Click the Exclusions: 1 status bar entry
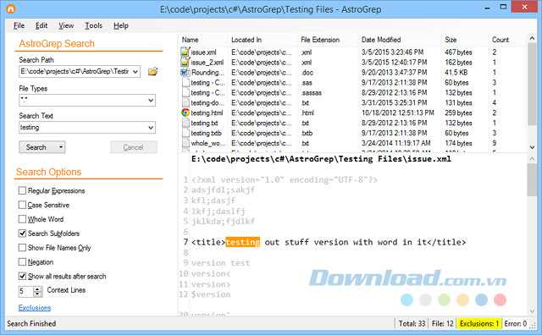Image resolution: width=542 pixels, height=335 pixels. click(479, 324)
